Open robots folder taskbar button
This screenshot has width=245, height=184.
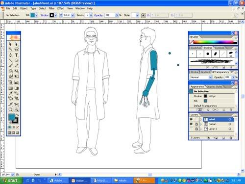(x=122, y=181)
